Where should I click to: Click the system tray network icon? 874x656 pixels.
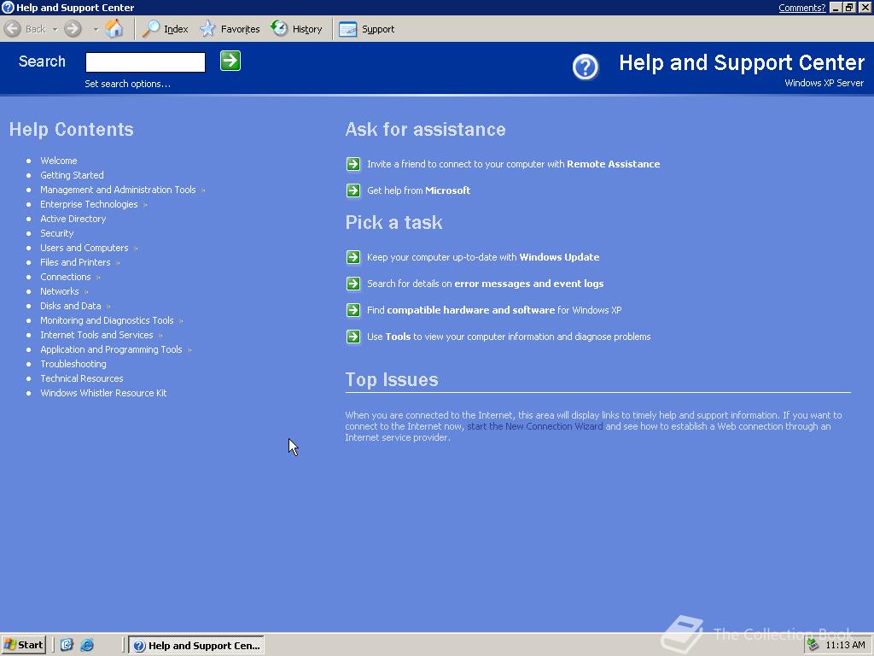813,645
